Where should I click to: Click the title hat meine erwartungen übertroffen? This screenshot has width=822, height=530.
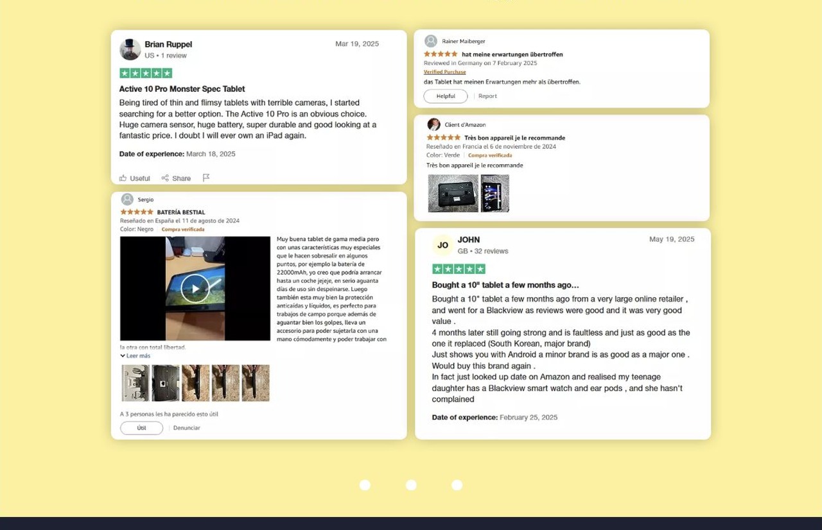pyautogui.click(x=512, y=55)
